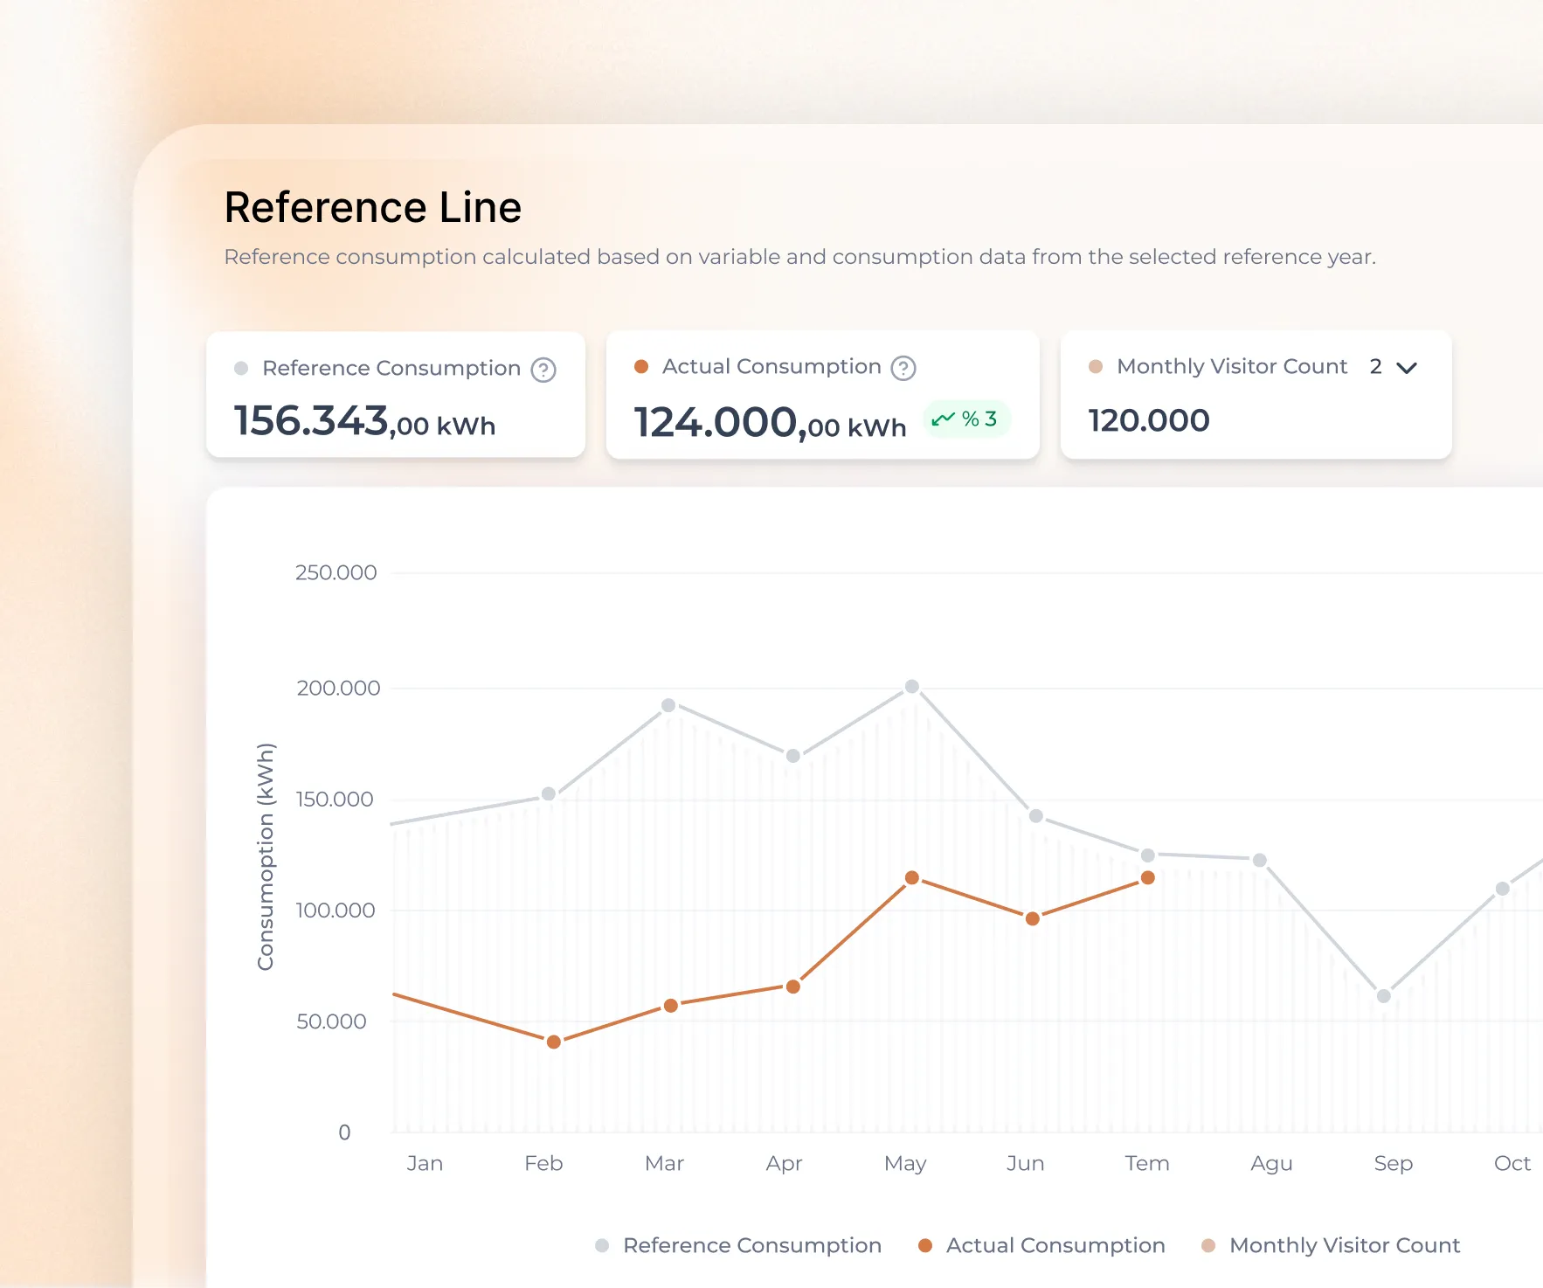Click the May peak point on reference line
Image resolution: width=1543 pixels, height=1288 pixels.
(911, 687)
